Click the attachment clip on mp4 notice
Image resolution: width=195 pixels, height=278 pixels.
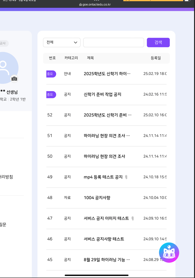pyautogui.click(x=126, y=177)
